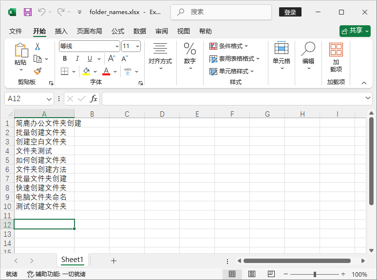Viewport: 377px width, 280px height.
Task: Expand fill color palette arrow
Action: [95, 71]
